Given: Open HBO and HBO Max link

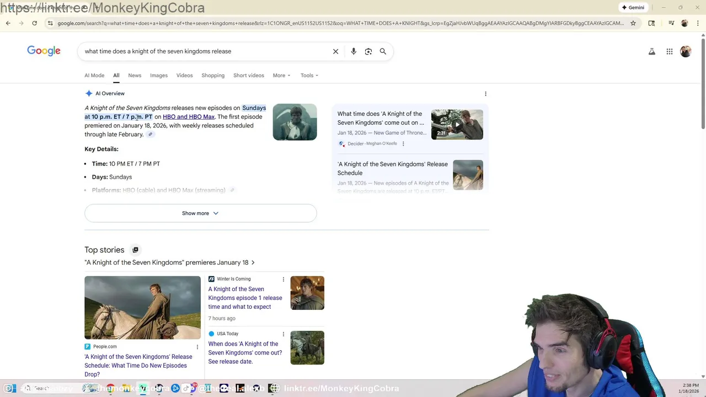Looking at the screenshot, I should [x=189, y=117].
